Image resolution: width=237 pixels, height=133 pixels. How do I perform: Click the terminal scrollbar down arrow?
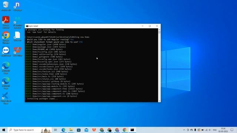(159, 101)
